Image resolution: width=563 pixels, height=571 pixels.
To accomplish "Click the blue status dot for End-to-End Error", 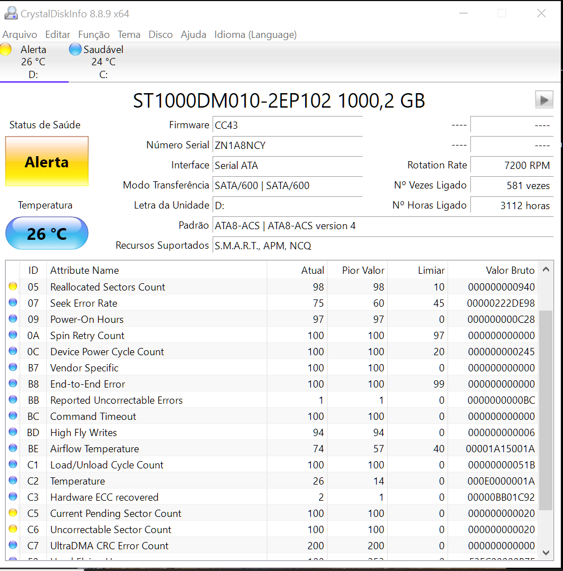I will tap(13, 383).
